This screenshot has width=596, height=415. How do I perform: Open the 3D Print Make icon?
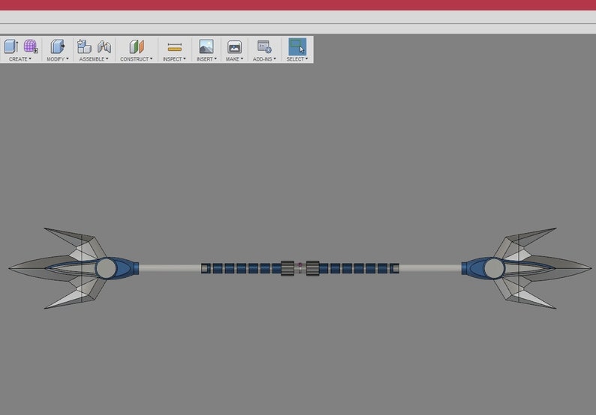pos(234,47)
